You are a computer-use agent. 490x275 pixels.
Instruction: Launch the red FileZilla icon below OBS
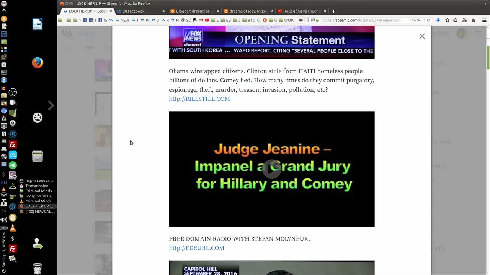(x=13, y=144)
